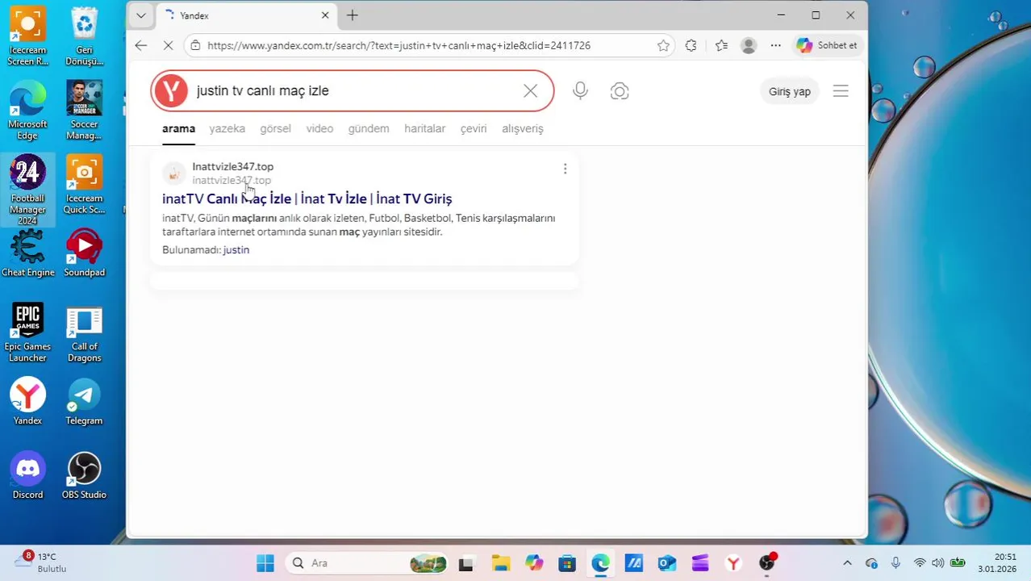Screen dimensions: 1031x581
Task: Open Football Manager 2024 desktop icon
Action: 27,190
